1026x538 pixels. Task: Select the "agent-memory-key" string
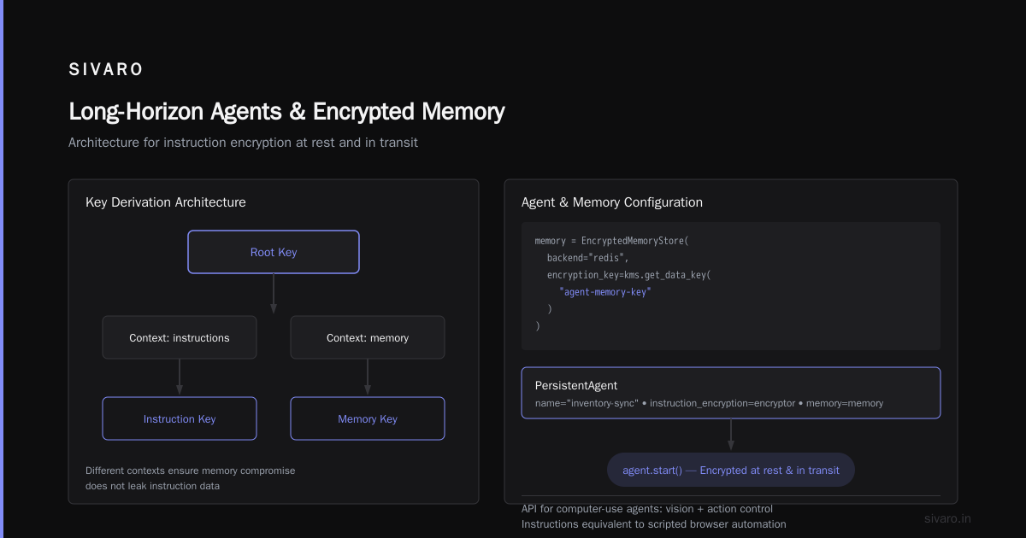[x=605, y=292]
